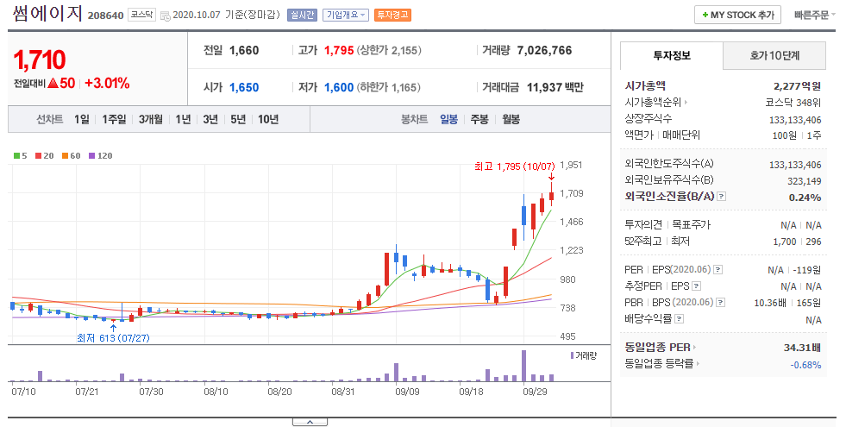Select the 1일 line chart period
Screen dimensions: 846x427
(82, 119)
